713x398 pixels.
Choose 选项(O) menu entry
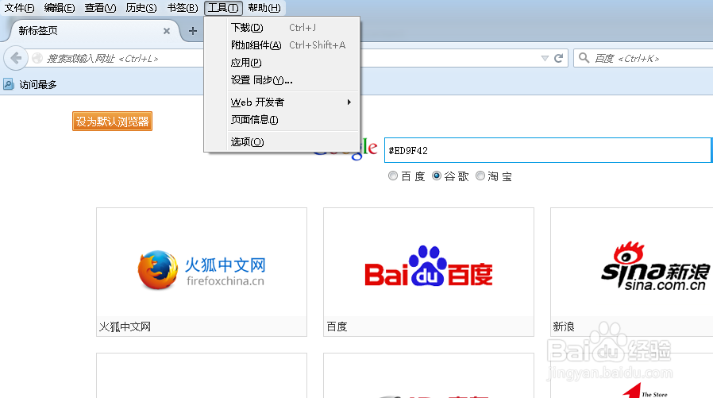tap(282, 142)
